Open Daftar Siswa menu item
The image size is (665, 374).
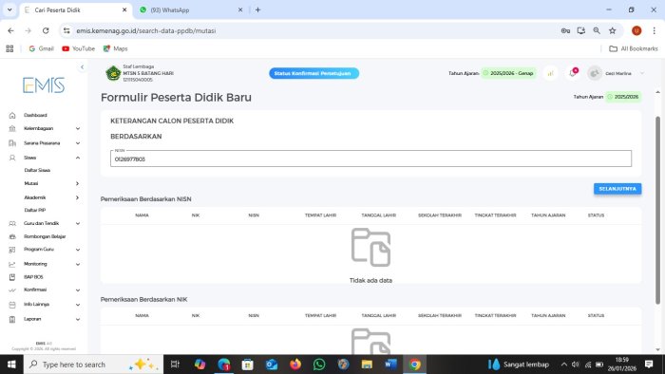(x=37, y=170)
